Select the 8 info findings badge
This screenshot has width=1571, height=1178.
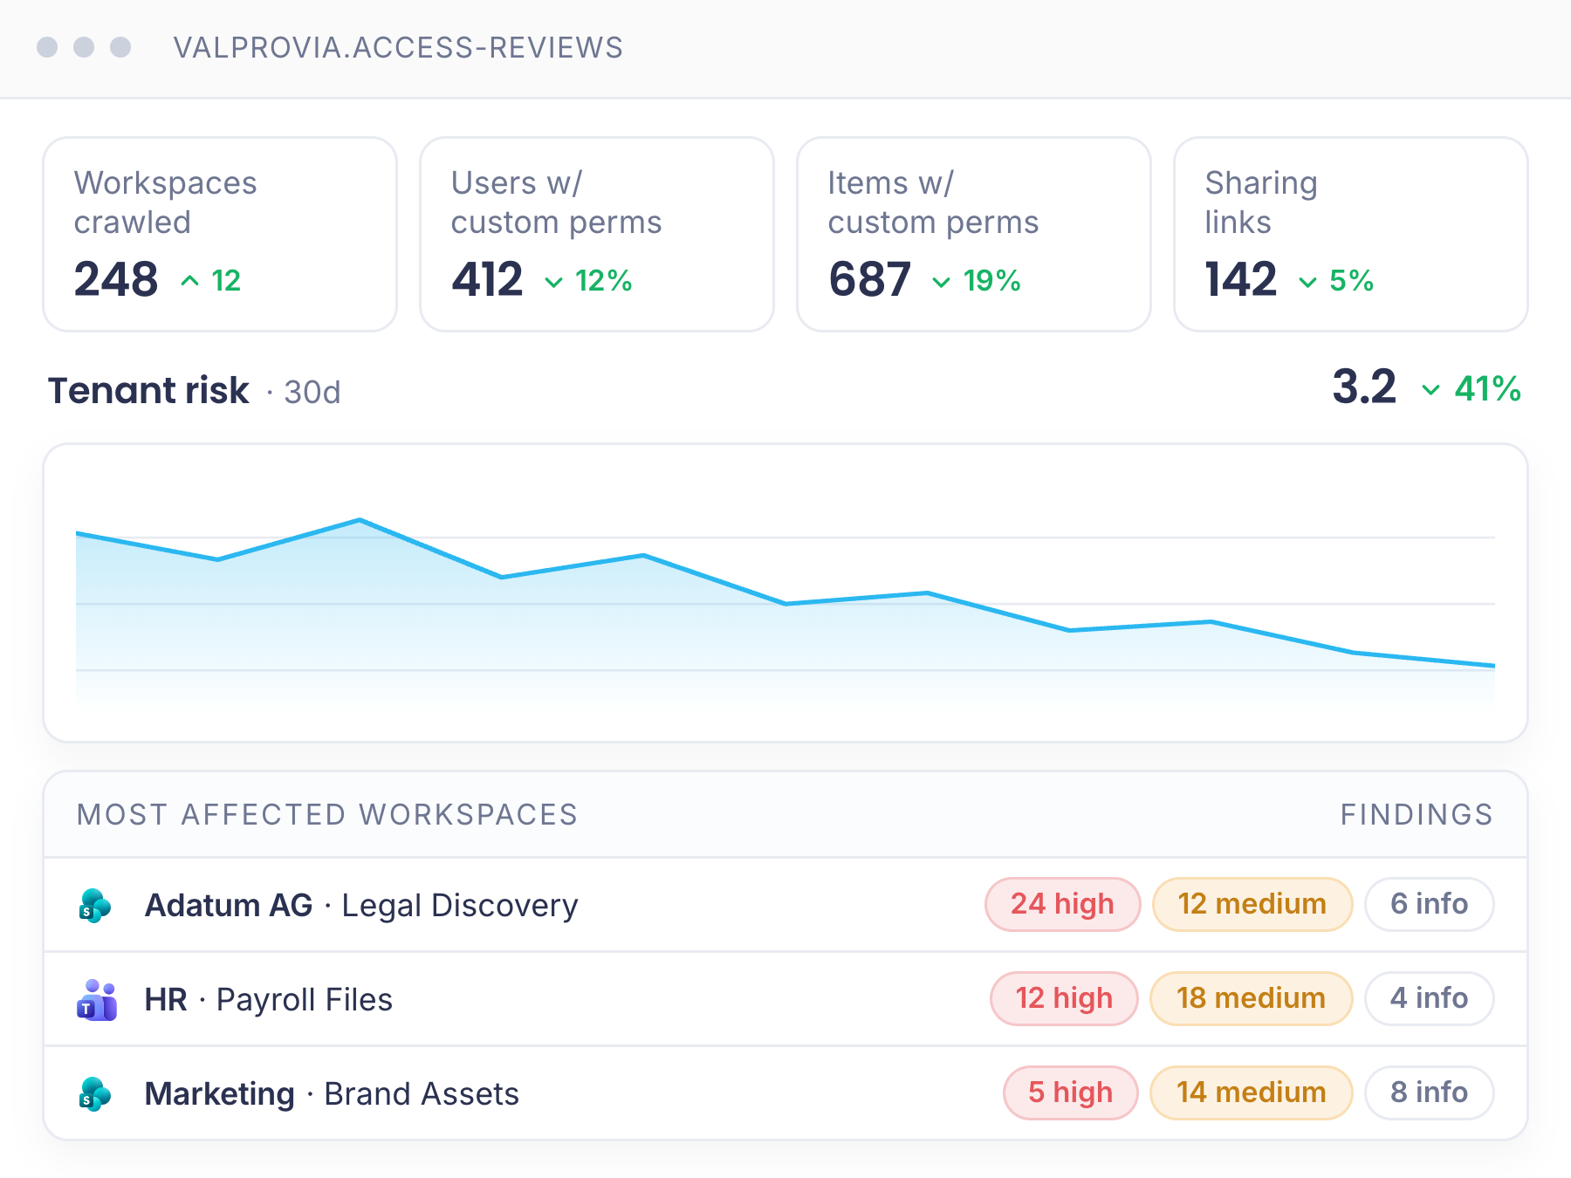pos(1429,1092)
